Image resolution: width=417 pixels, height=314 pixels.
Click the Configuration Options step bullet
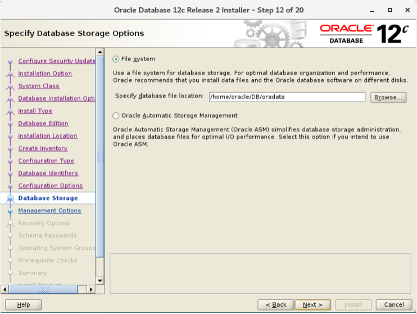tap(10, 186)
